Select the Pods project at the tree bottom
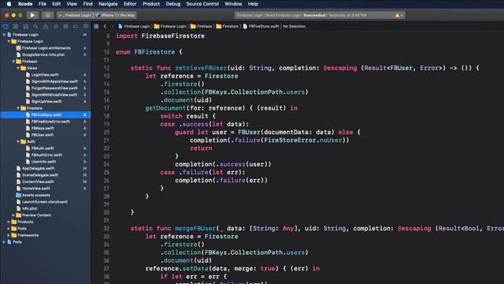Image resolution: width=504 pixels, height=284 pixels. [17, 242]
